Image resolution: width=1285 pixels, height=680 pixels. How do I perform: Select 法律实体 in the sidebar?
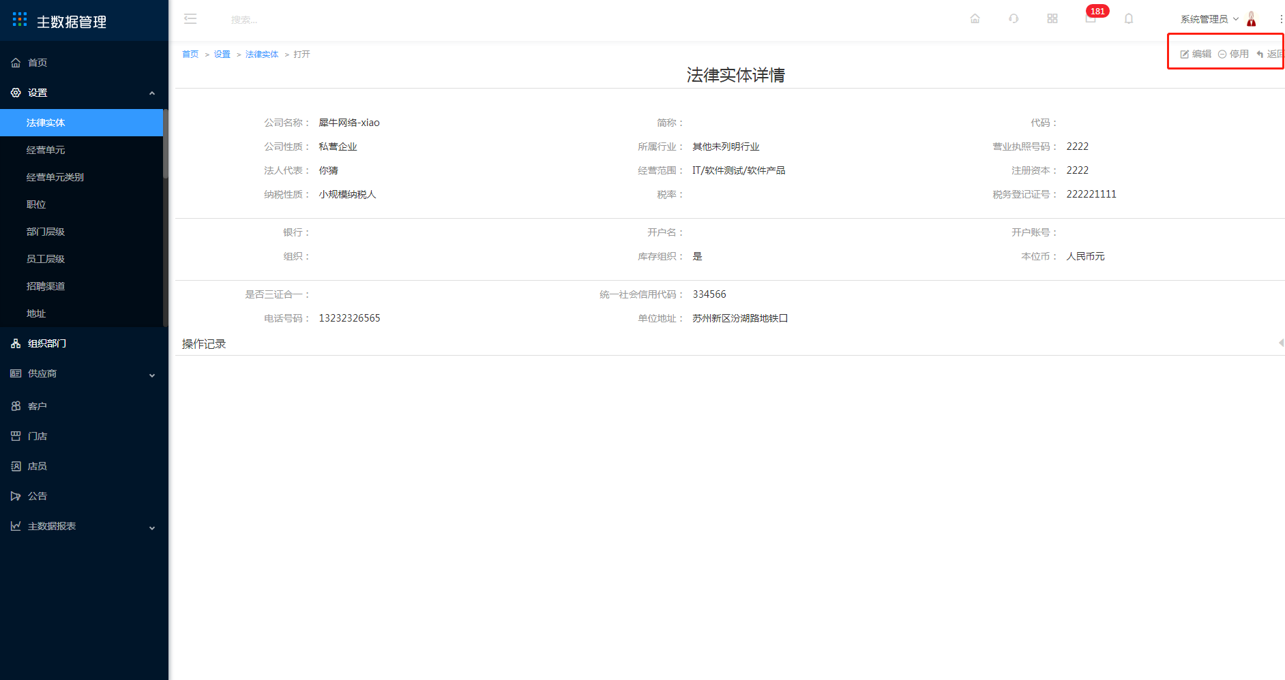(82, 123)
